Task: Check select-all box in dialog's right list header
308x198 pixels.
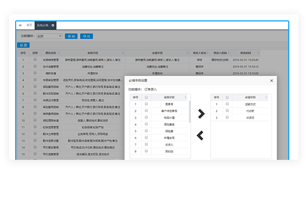Action: 227,97
